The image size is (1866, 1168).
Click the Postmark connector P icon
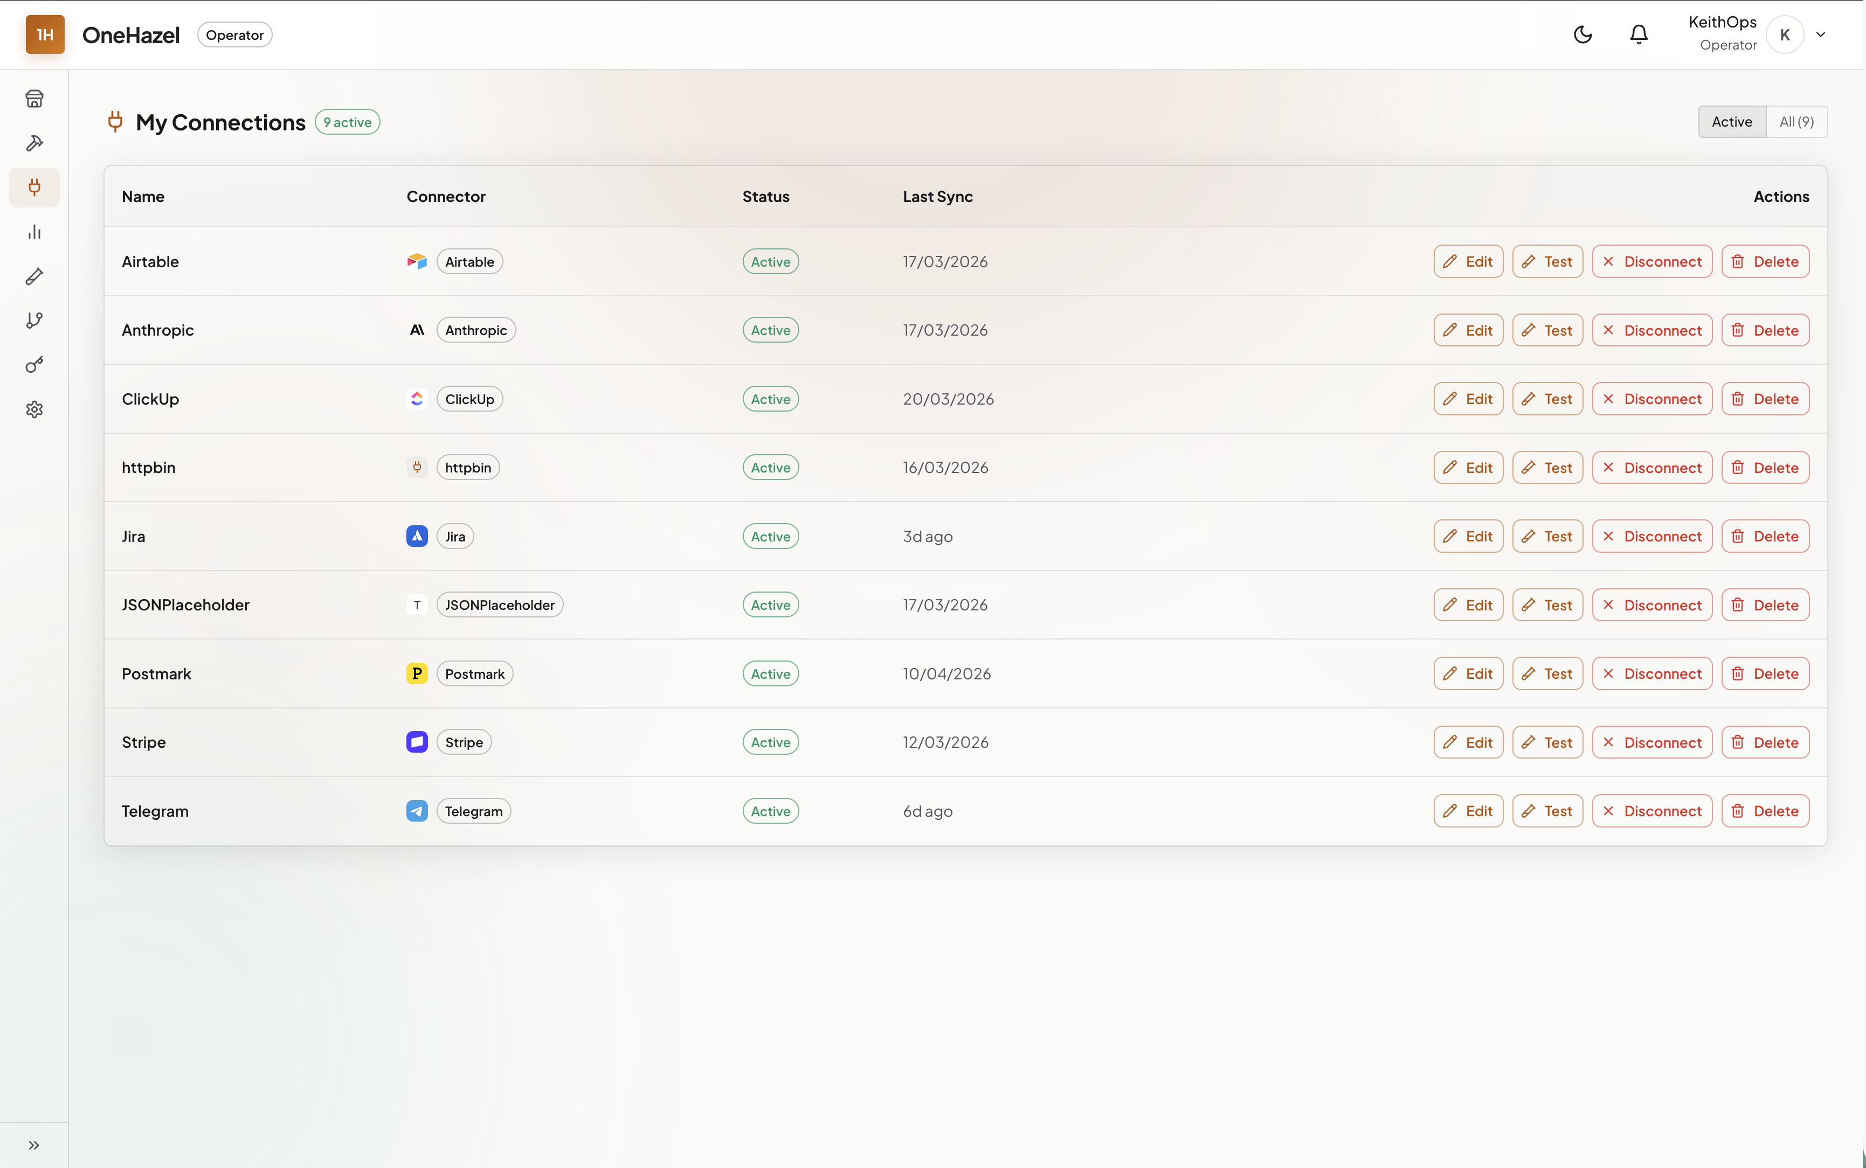[417, 673]
